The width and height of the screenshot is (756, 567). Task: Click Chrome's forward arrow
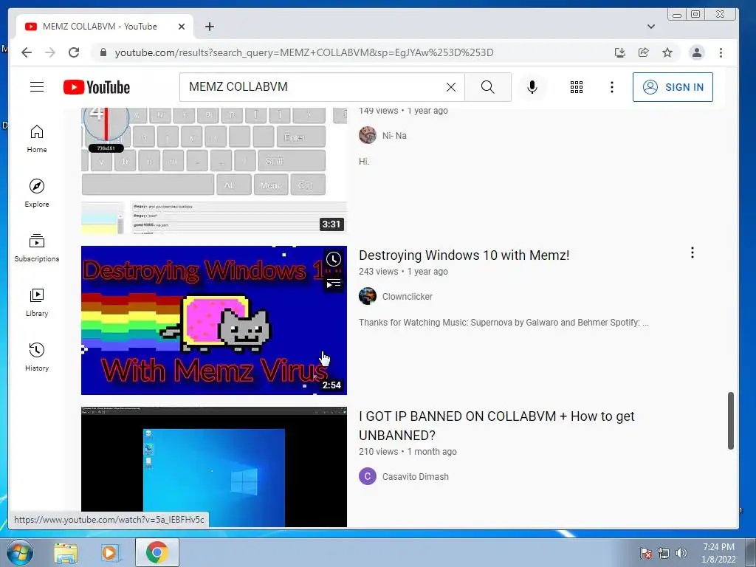tap(50, 52)
